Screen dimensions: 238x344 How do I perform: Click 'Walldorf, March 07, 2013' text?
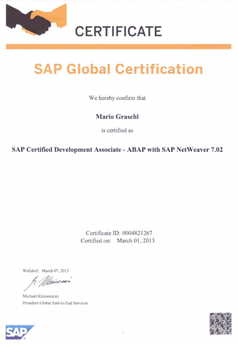pos(46,271)
